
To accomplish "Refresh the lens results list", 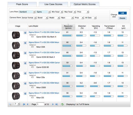I will [62, 104].
